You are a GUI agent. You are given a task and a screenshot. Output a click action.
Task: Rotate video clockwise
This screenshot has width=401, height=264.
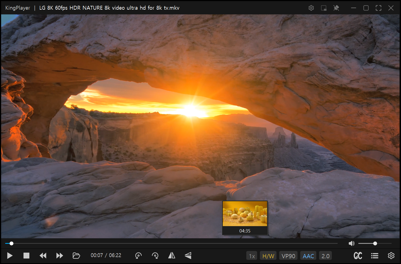155,256
